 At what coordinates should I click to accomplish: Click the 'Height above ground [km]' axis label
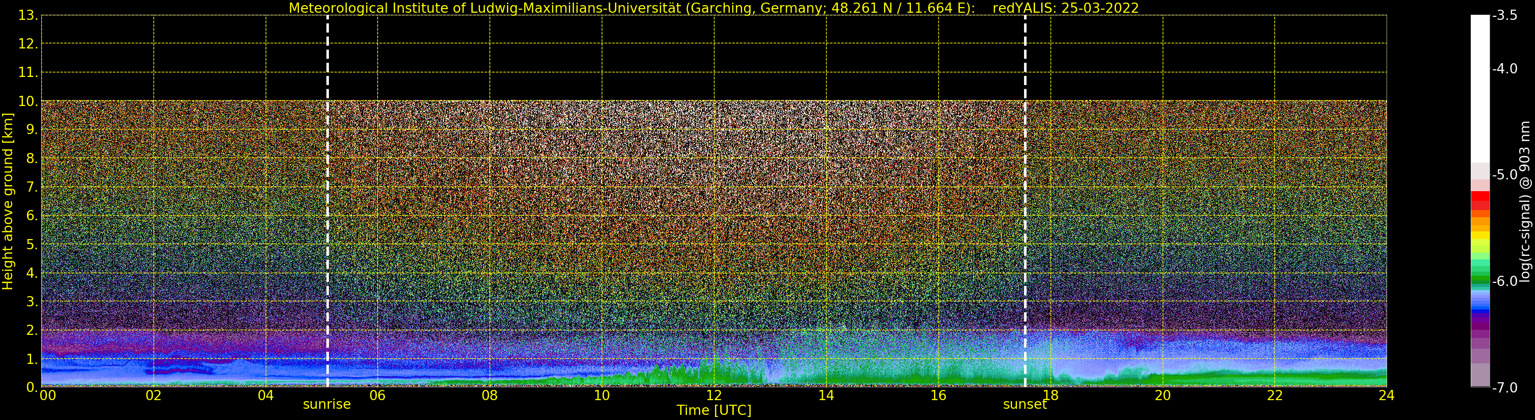(x=8, y=201)
